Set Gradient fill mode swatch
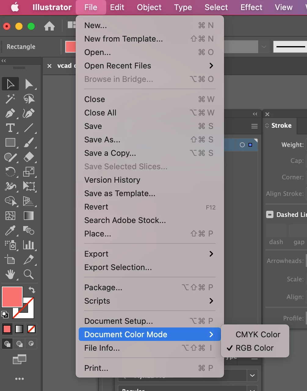This screenshot has height=391, width=307. coord(19,329)
